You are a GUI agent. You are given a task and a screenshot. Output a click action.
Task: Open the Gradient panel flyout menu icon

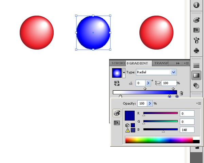pyautogui.click(x=186, y=63)
